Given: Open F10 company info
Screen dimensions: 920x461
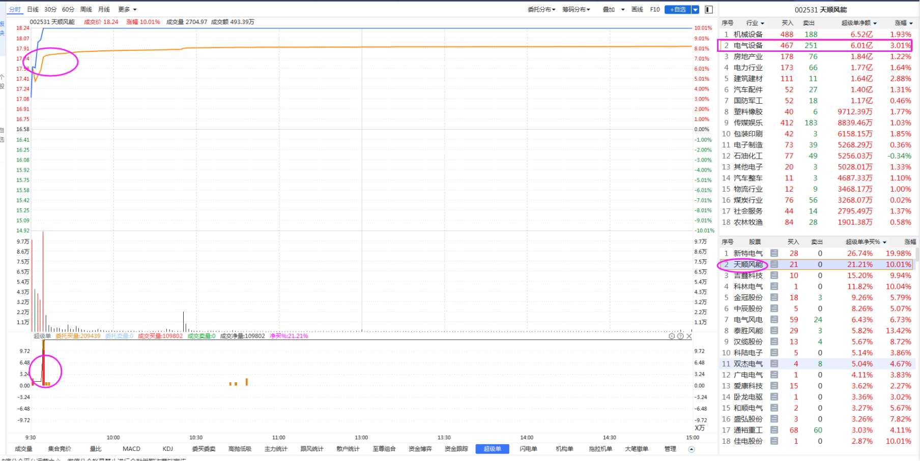Looking at the screenshot, I should pos(655,9).
